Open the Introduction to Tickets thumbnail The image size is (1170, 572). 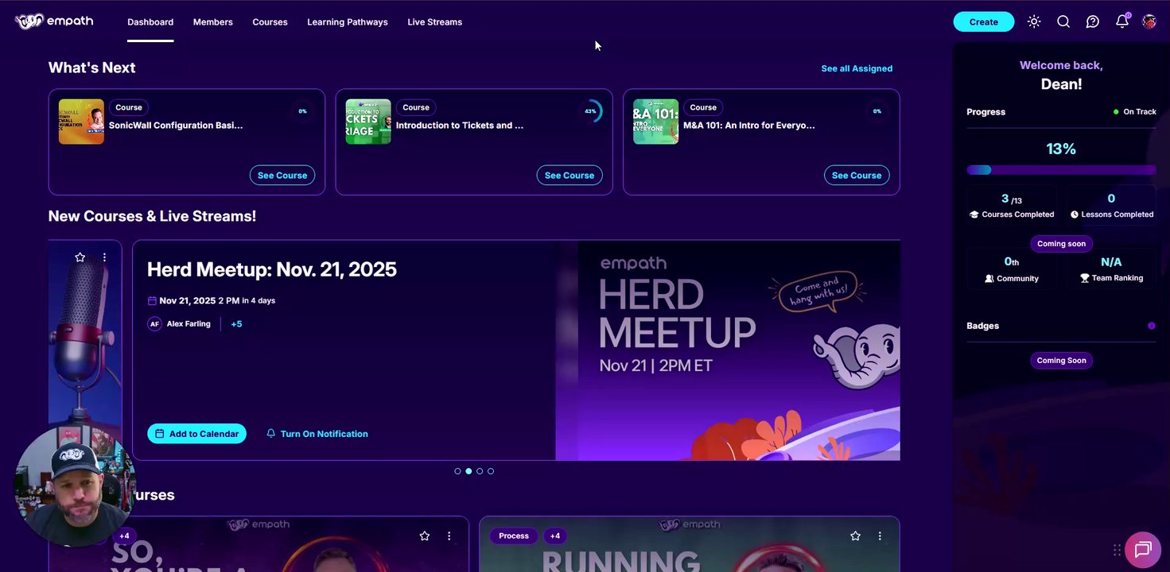coord(368,122)
